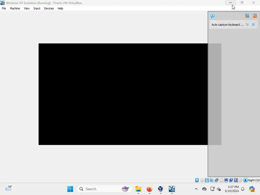The width and height of the screenshot is (260, 195).
Task: Click the mouse integration indicator
Action: pyautogui.click(x=241, y=180)
